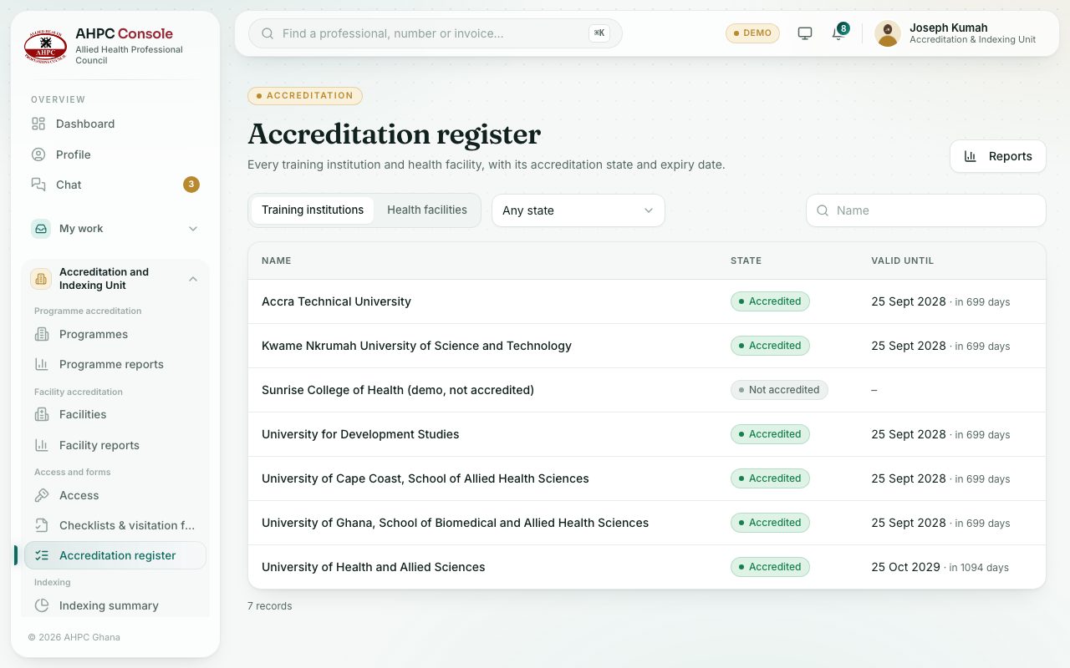
Task: Click the Access key icon
Action: (42, 495)
